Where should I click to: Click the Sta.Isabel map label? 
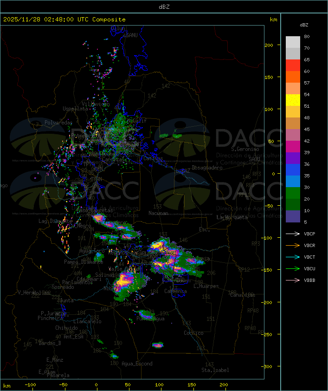(x=215, y=370)
